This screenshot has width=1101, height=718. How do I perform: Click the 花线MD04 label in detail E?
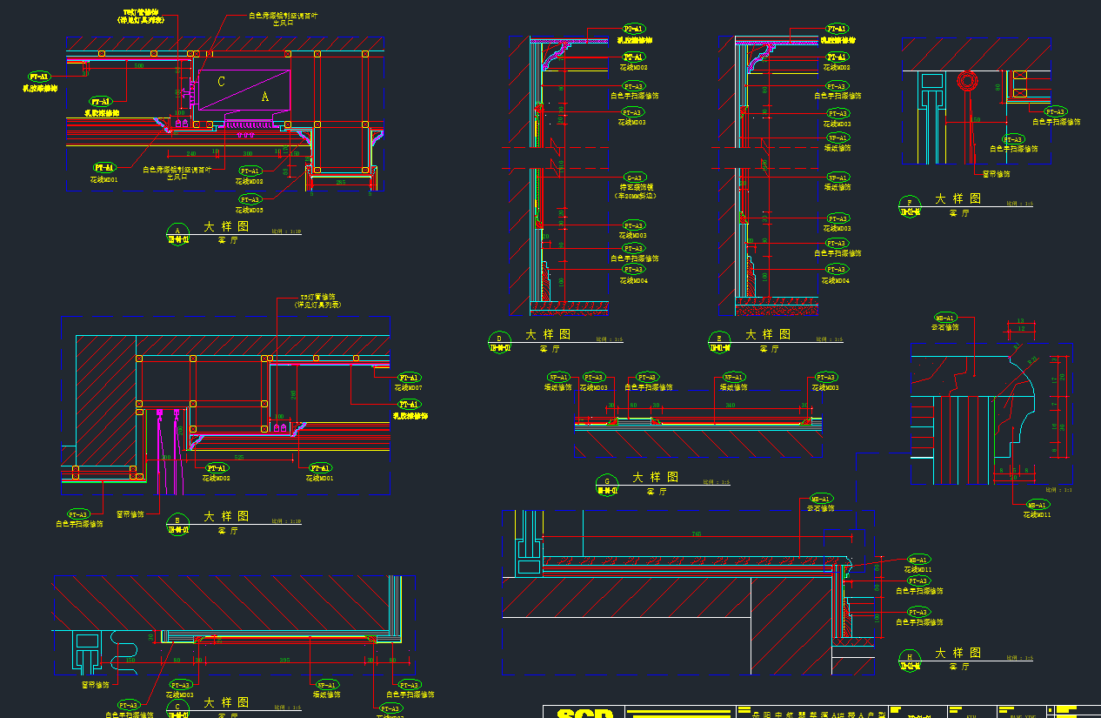click(x=837, y=280)
